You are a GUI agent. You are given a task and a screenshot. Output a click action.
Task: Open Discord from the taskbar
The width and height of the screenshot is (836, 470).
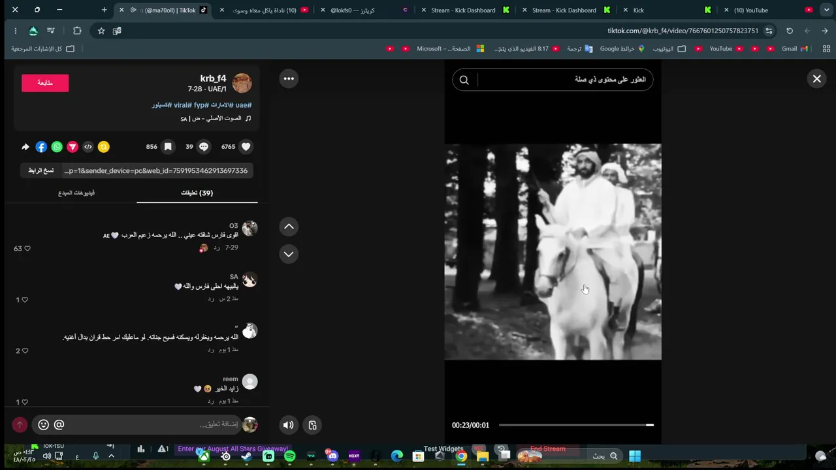tap(332, 456)
